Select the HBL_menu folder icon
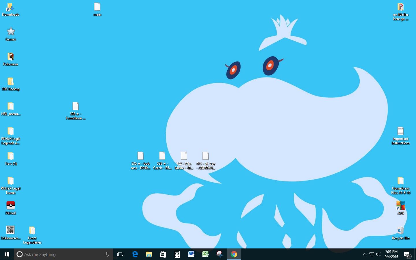Screen dimensions: 416x260 [x=11, y=109]
